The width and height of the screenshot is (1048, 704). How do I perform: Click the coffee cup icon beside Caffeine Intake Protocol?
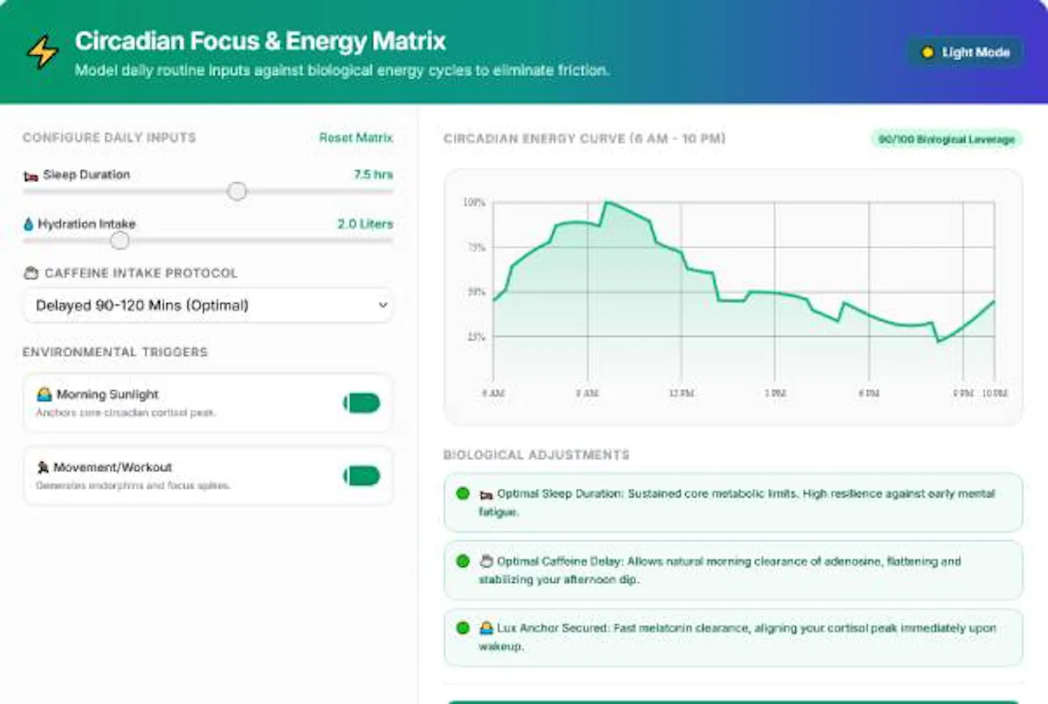tap(31, 273)
